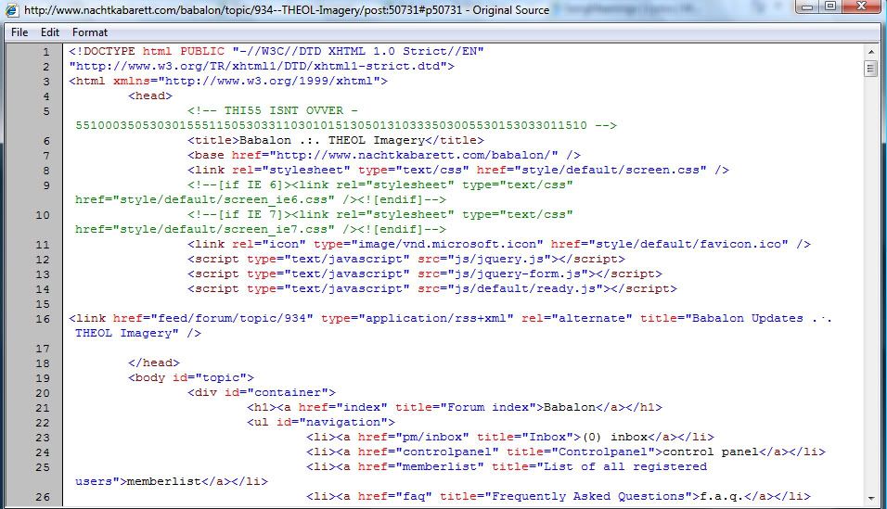Image resolution: width=887 pixels, height=509 pixels.
Task: Click the pm/inbox list item line
Action: click(x=510, y=437)
